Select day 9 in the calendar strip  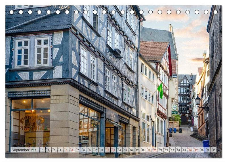(90, 150)
